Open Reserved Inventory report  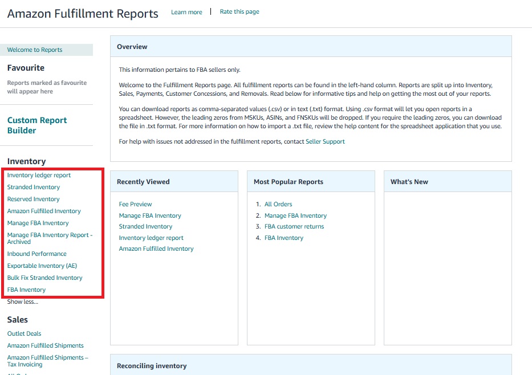33,199
